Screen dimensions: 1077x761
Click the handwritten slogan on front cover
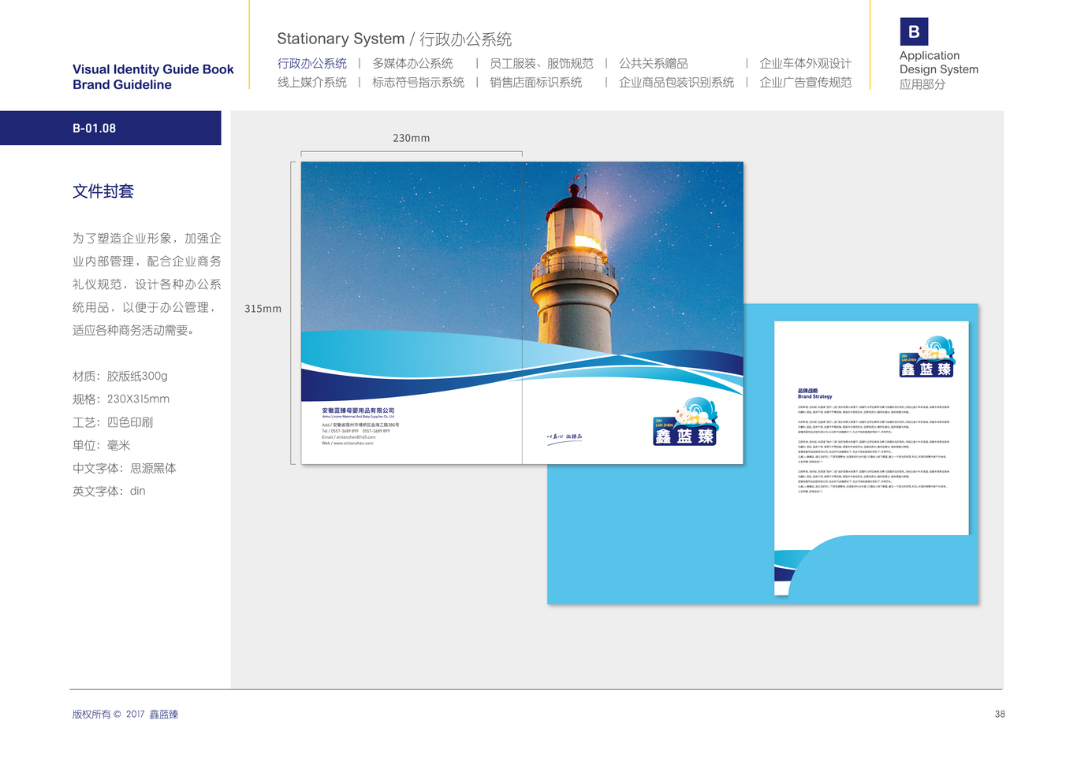tap(565, 437)
